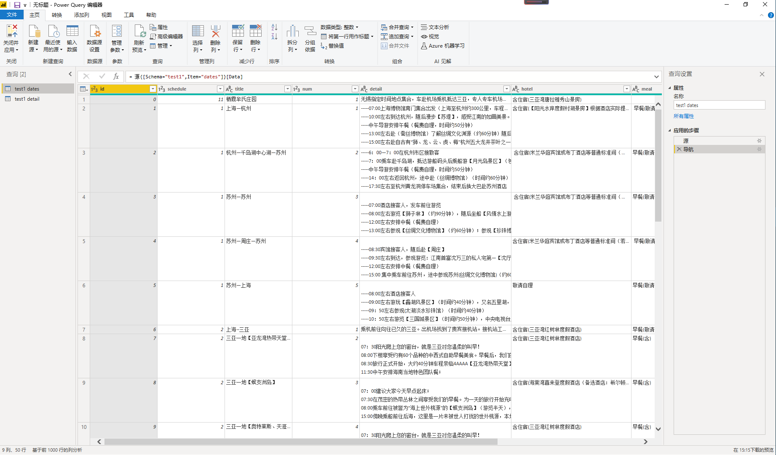Click the query 名称 name input field
This screenshot has height=455, width=776.
tap(719, 105)
